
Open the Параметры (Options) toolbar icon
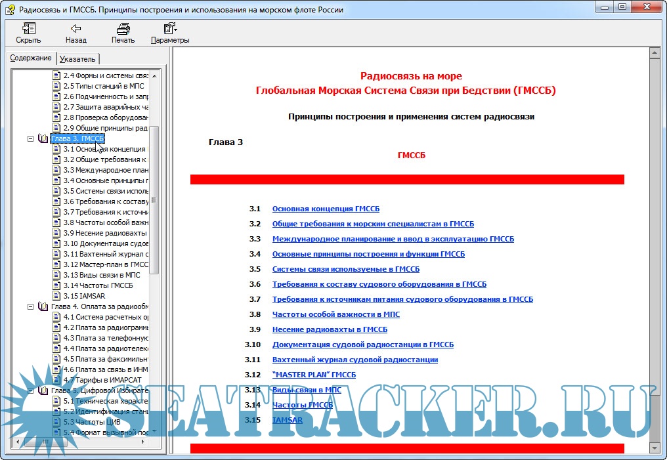point(170,29)
